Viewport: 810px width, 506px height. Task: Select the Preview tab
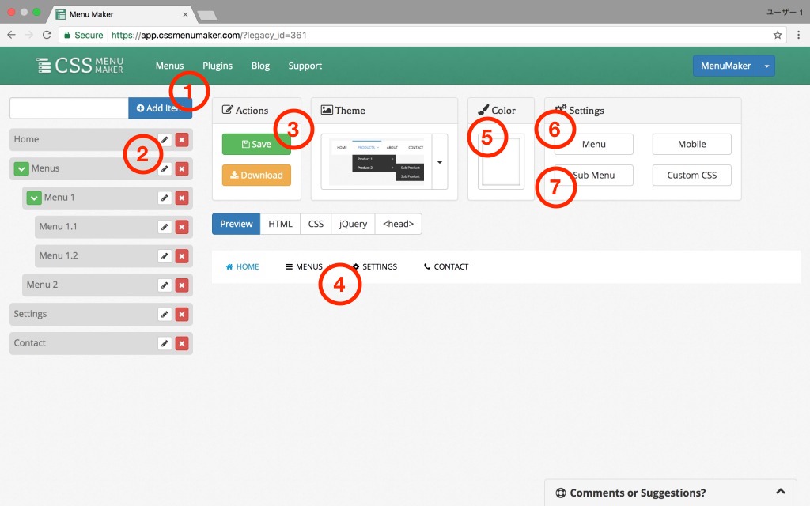coord(236,224)
